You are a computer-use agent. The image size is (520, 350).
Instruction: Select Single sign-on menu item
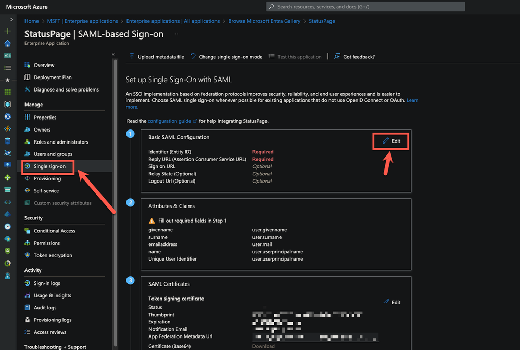(x=49, y=166)
